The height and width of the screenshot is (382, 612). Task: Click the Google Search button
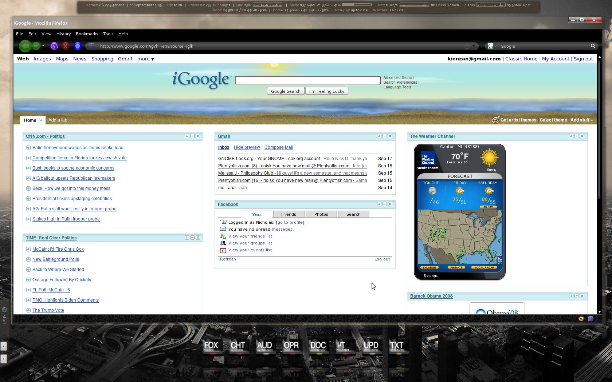point(286,91)
